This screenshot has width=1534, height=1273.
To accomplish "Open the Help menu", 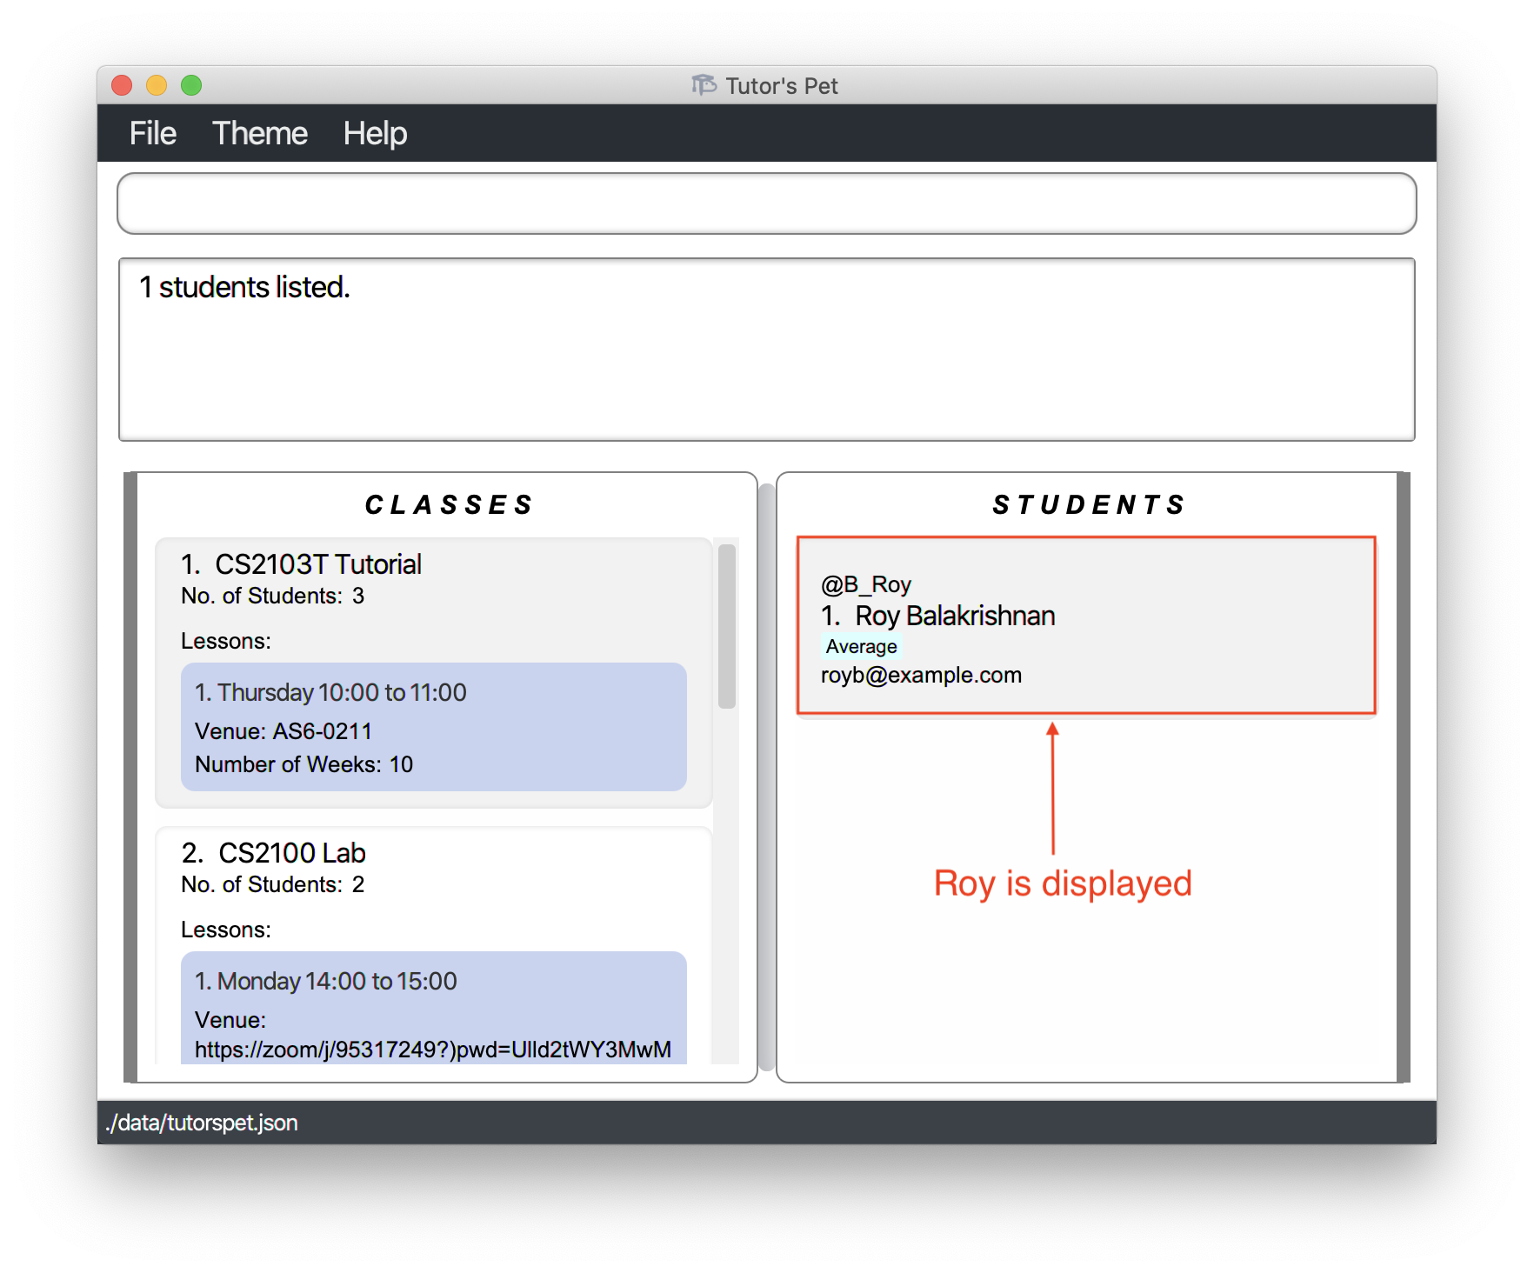I will point(375,134).
